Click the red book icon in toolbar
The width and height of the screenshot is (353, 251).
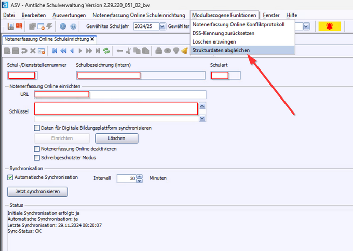19,26
